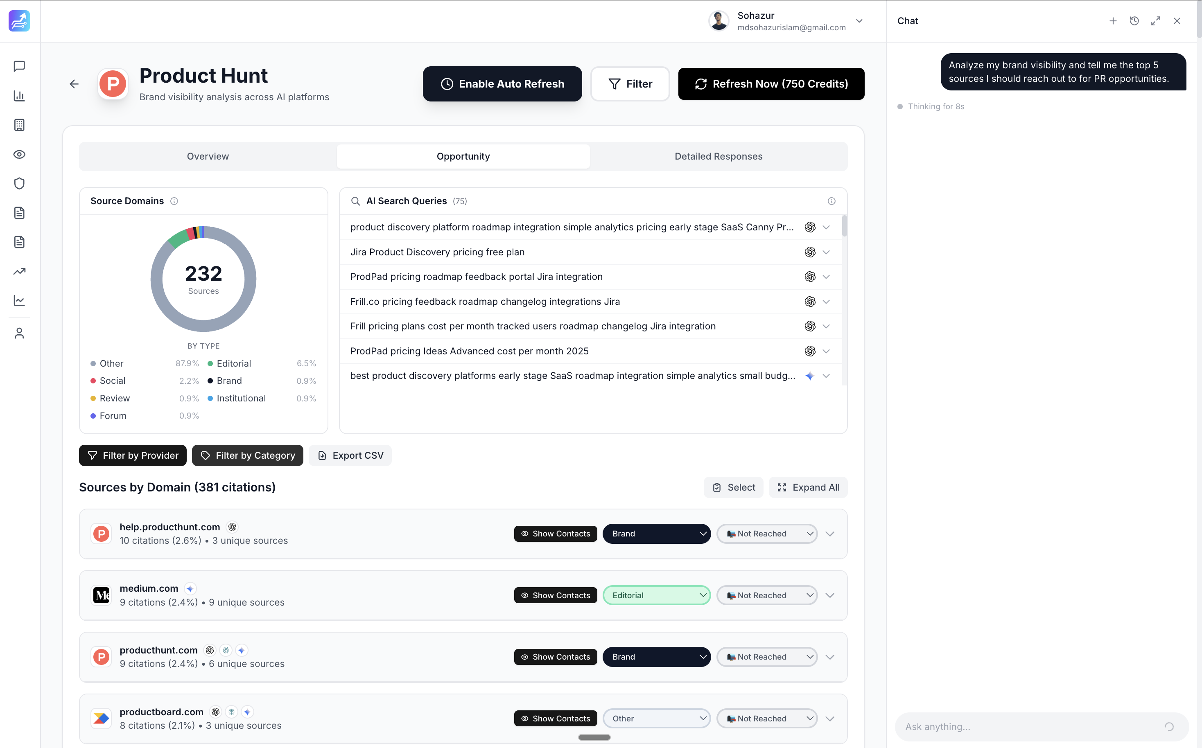
Task: Select the trending arrow icon in sidebar
Action: coord(19,271)
